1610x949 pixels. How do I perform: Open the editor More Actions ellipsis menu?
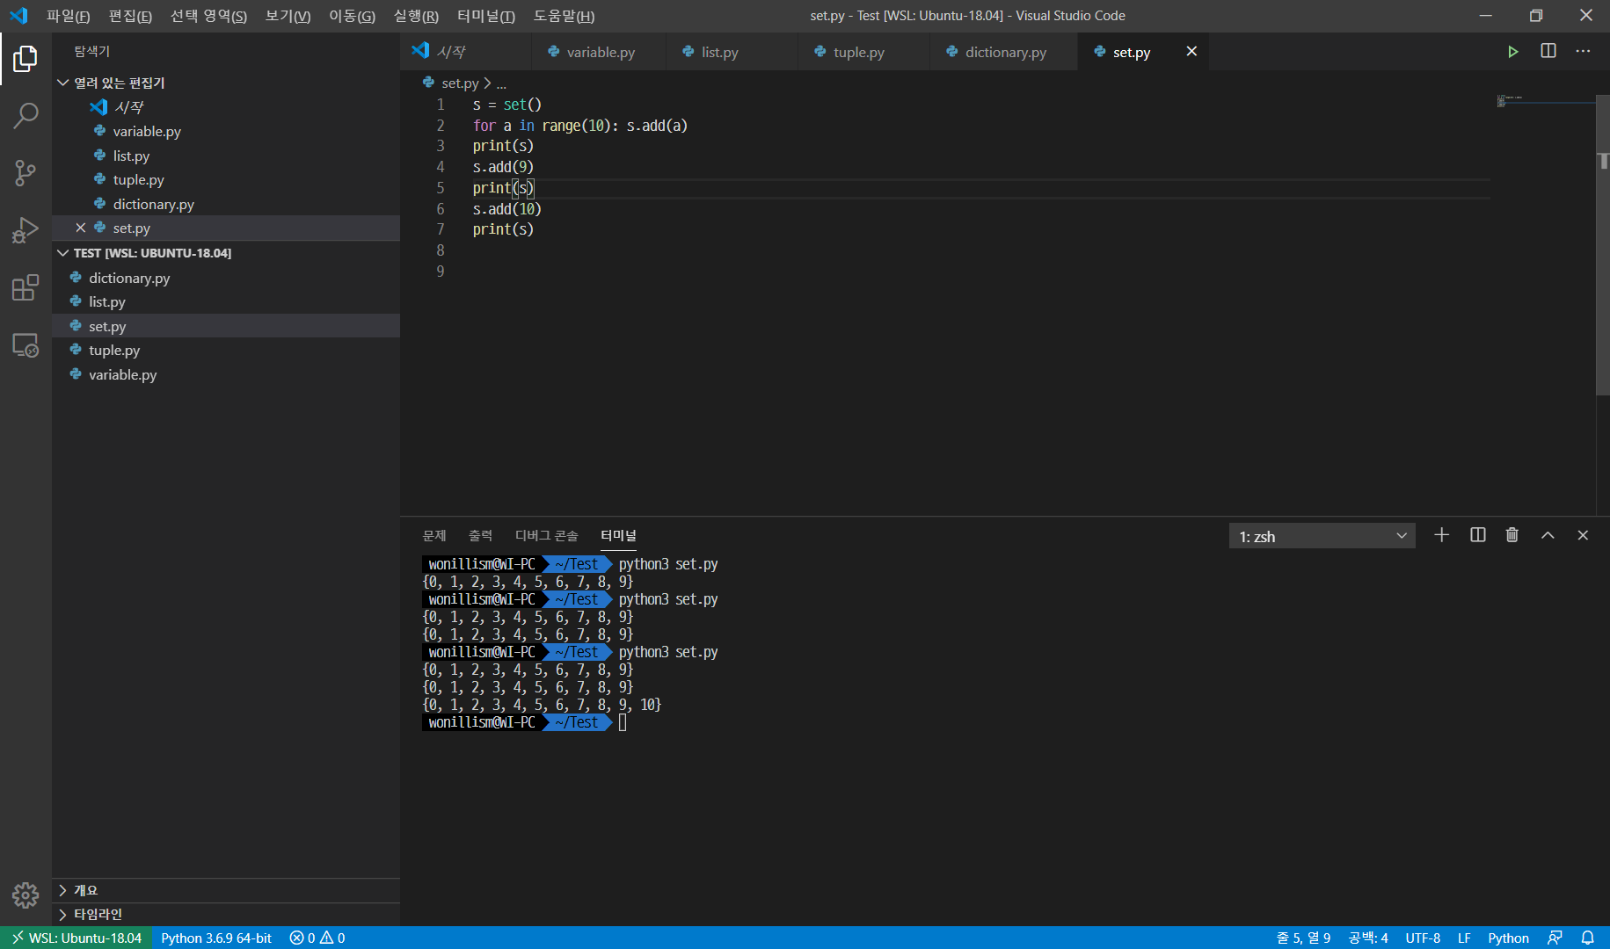(1583, 51)
